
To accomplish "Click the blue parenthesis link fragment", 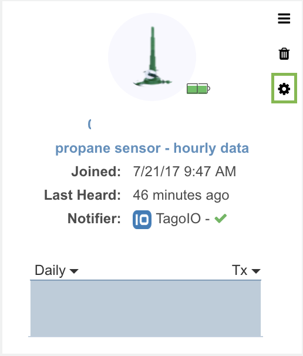I will (90, 124).
